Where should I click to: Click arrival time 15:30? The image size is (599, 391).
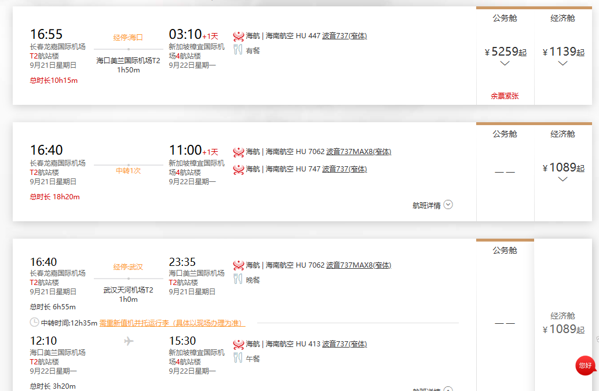[x=182, y=341]
